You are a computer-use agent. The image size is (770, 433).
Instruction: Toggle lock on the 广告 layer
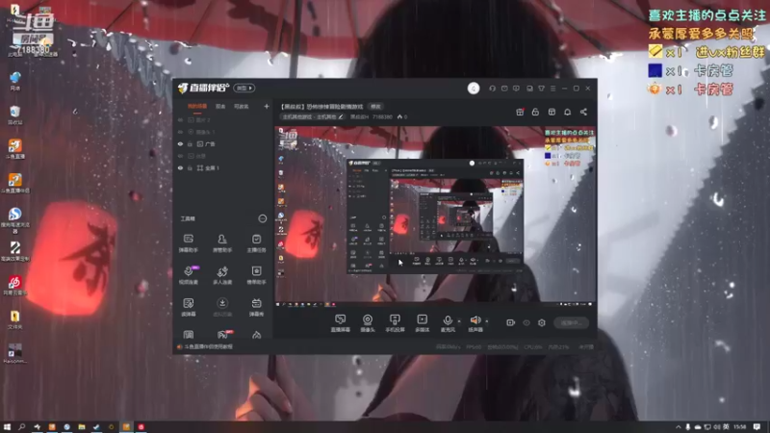tap(190, 143)
